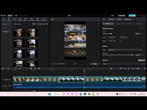Expand the Library section in sidebar
The height and width of the screenshot is (110, 147).
pyautogui.click(x=5, y=31)
